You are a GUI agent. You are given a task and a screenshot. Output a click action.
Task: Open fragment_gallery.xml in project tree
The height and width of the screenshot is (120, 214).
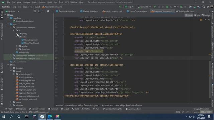[27, 90]
